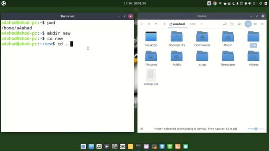Screen dimensions: 269x151
Task: Click the '/home/a4ahad' output line
Action: (17, 28)
